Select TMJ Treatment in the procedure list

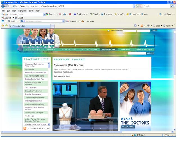tap(36, 88)
